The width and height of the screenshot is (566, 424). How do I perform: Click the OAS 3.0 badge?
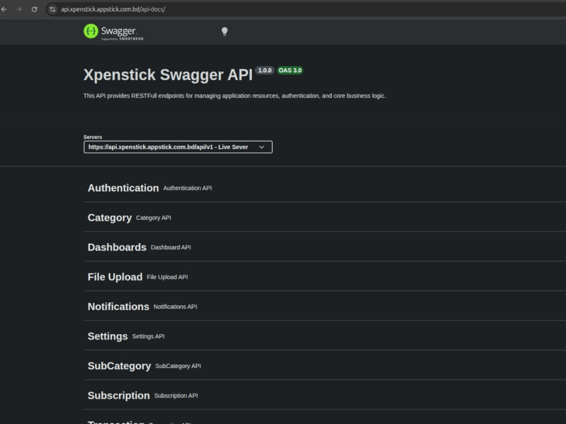pos(290,70)
